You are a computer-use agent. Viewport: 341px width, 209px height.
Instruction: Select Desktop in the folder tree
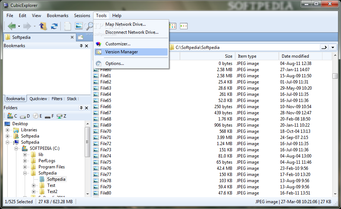click(20, 124)
